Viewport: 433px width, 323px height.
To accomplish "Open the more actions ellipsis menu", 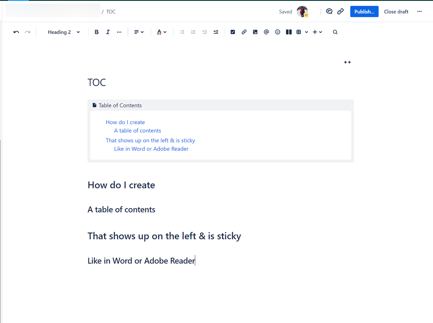I will point(420,11).
